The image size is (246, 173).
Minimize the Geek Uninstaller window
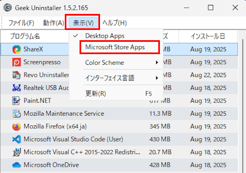(x=187, y=7)
